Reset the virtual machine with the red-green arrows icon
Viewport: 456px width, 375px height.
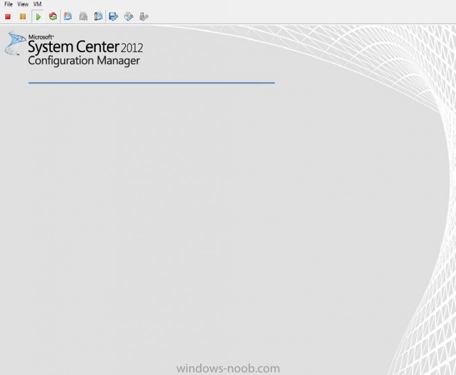[53, 17]
